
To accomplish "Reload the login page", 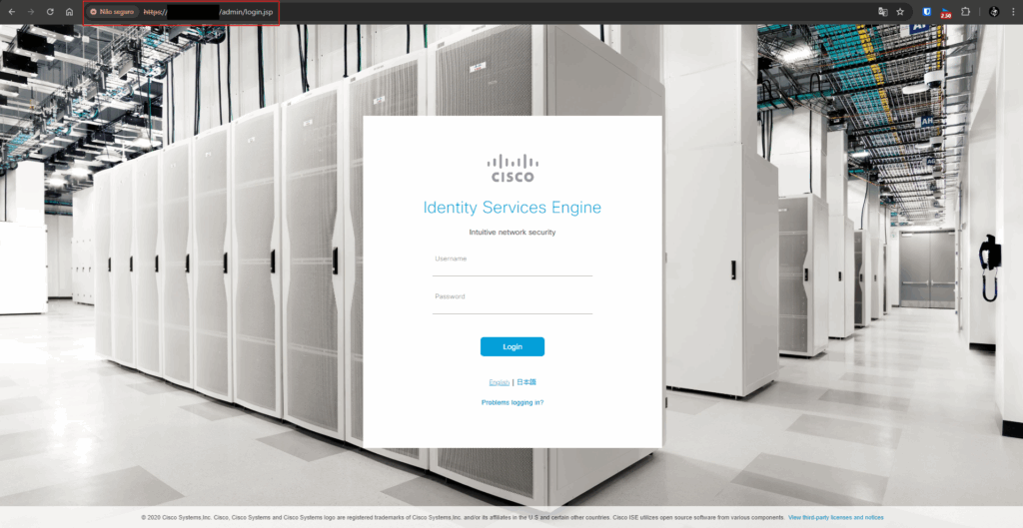I will coord(50,11).
